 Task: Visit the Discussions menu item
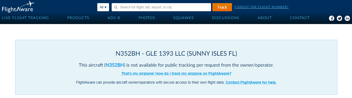(x=226, y=18)
